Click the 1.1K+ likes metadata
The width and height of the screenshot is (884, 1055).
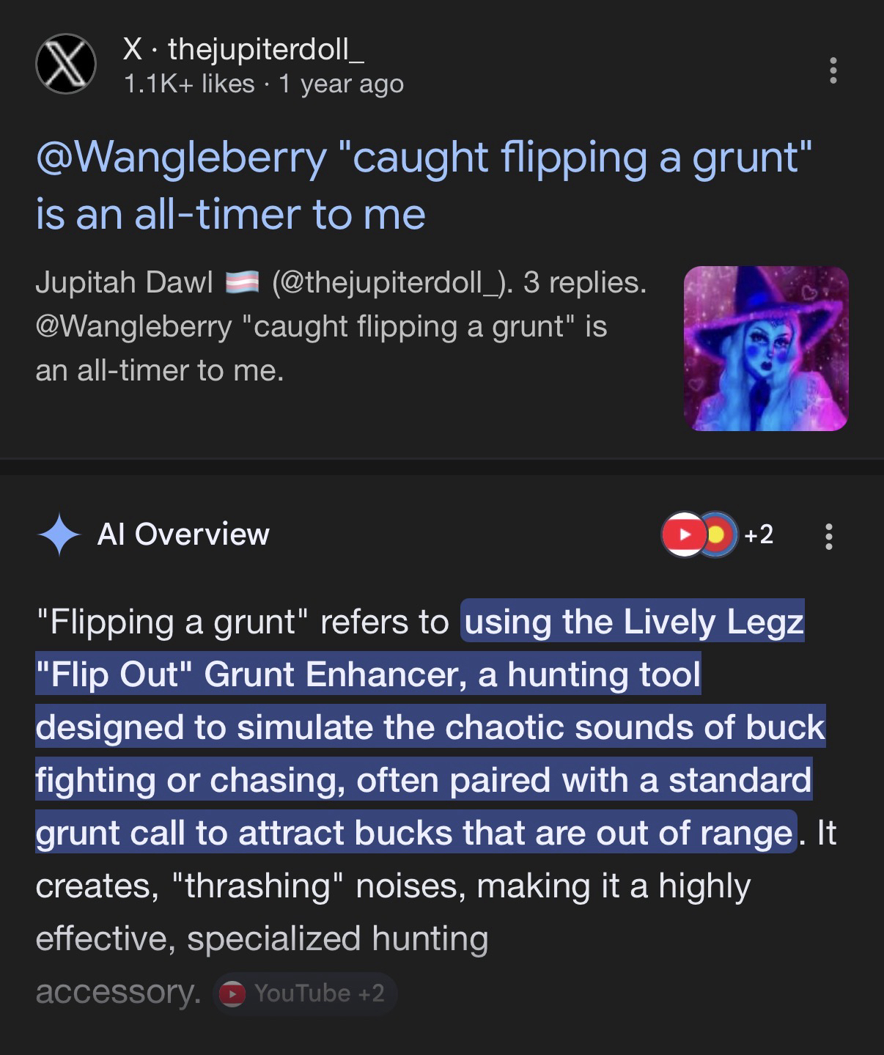click(189, 84)
